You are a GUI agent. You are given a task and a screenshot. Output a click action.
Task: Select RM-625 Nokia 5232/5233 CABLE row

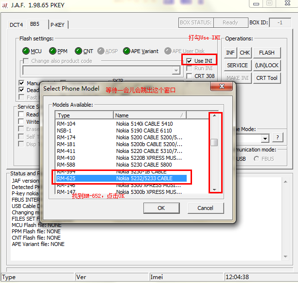pos(122,178)
